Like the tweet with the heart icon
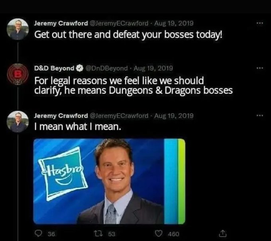This screenshot has width=271, height=241. (158, 233)
